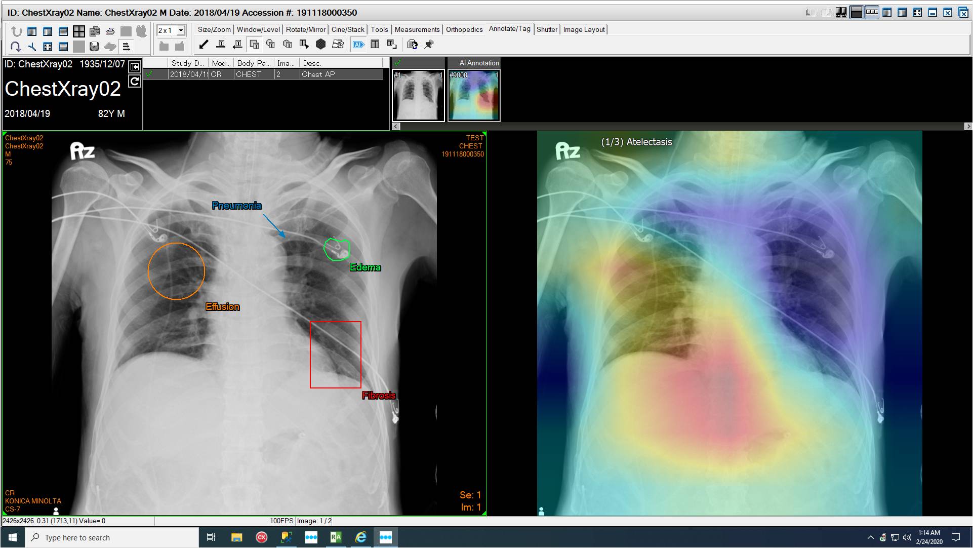Open Internet Explorer from the taskbar
Viewport: 973px width, 548px height.
[360, 537]
